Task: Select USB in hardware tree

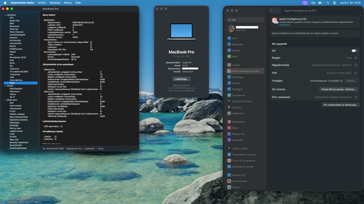Action: pyautogui.click(x=12, y=77)
